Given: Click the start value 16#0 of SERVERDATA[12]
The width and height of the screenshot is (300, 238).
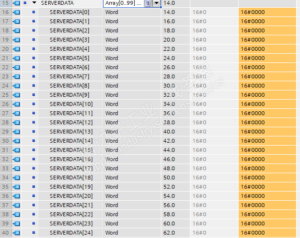Looking at the screenshot, I should click(x=200, y=123).
